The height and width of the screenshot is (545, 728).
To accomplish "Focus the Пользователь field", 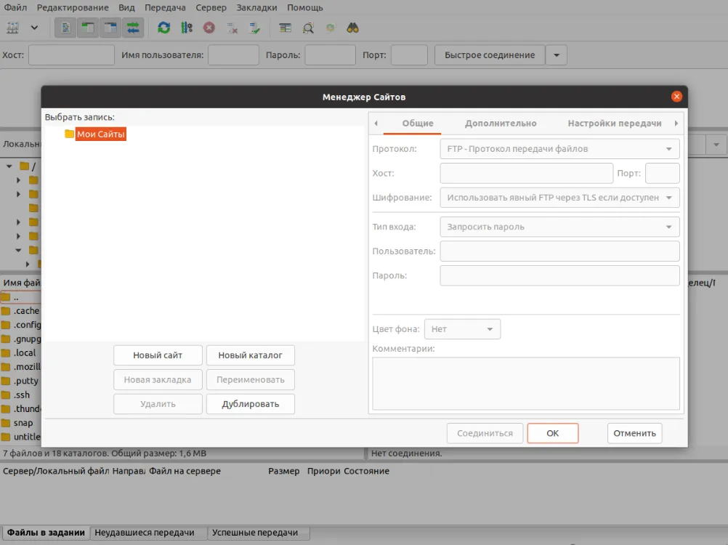I will pos(559,251).
